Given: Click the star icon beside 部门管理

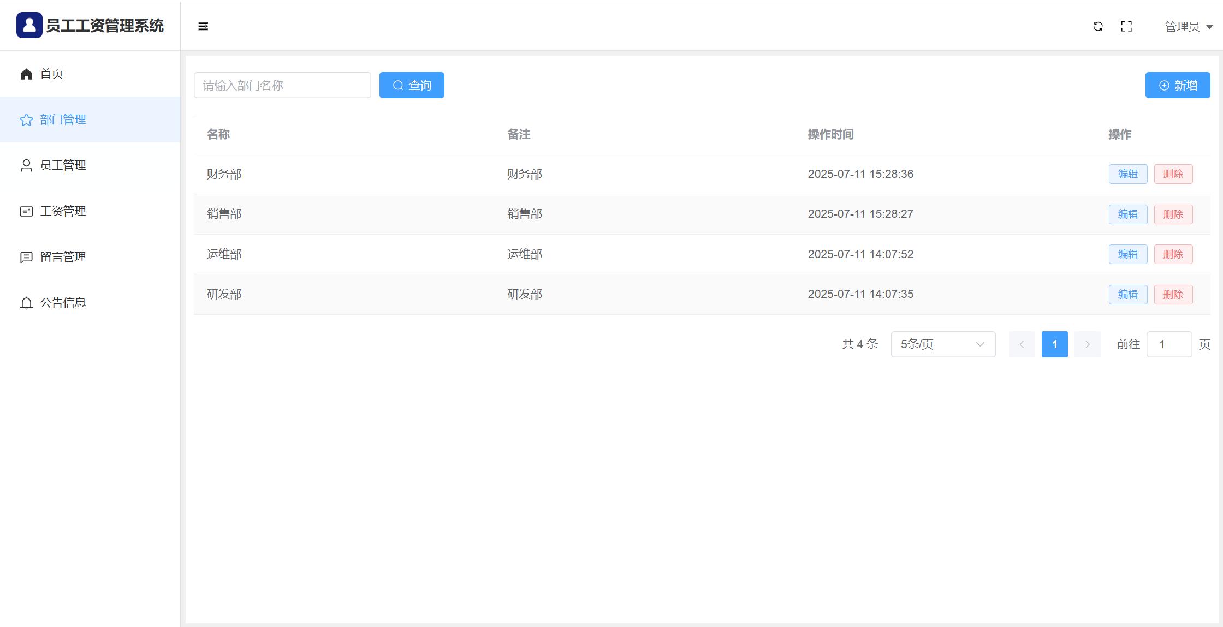Looking at the screenshot, I should (26, 120).
